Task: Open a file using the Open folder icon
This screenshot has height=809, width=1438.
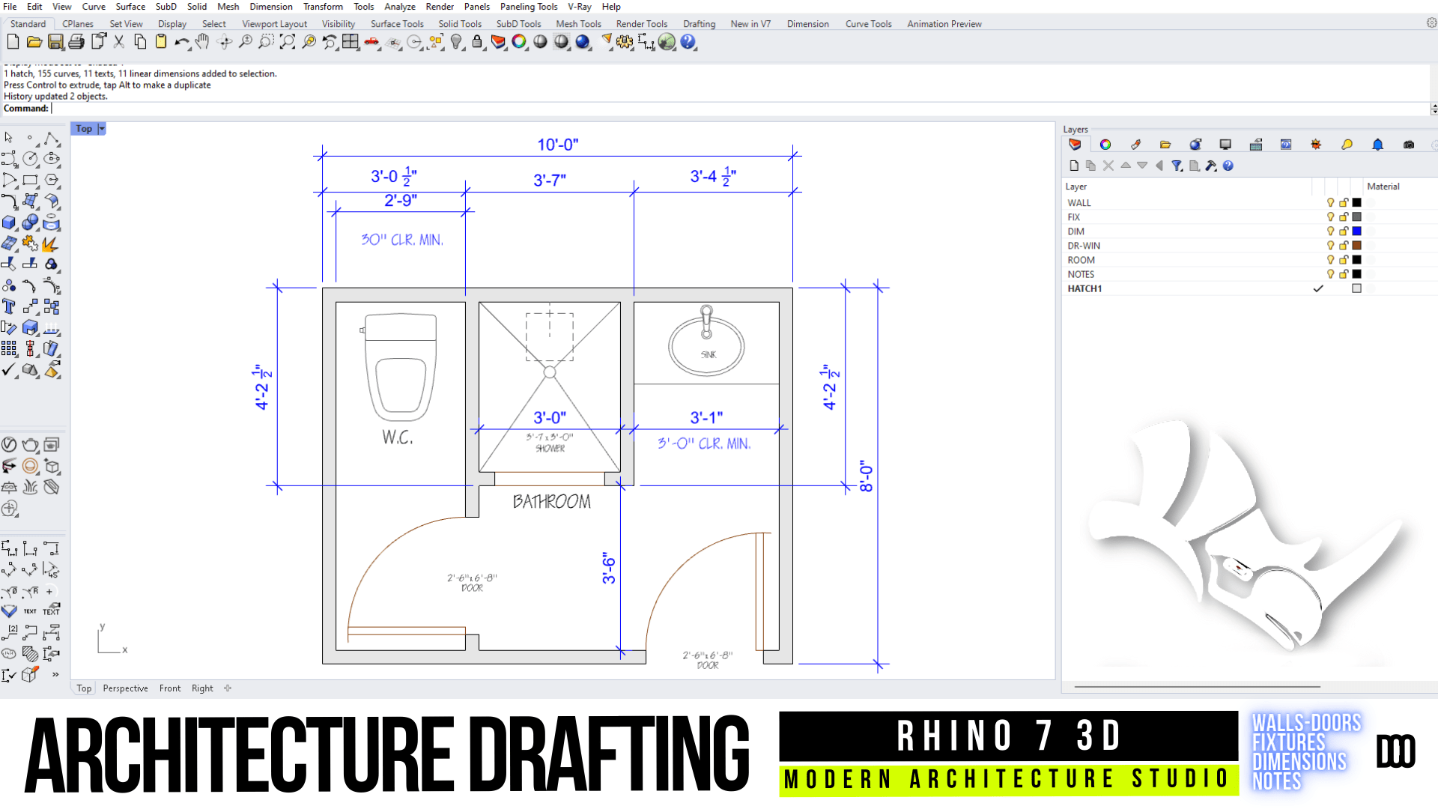Action: (35, 43)
